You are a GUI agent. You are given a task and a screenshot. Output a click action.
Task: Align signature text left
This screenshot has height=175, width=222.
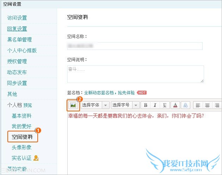coord(198,105)
